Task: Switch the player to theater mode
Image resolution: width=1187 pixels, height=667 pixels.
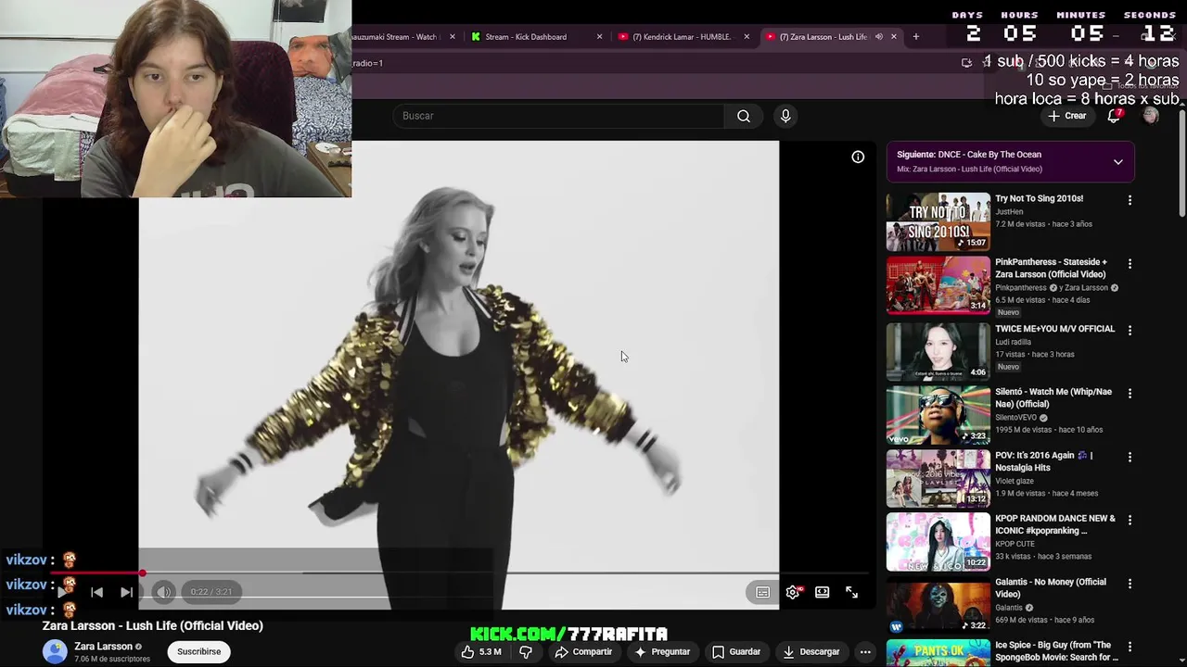Action: tap(822, 592)
